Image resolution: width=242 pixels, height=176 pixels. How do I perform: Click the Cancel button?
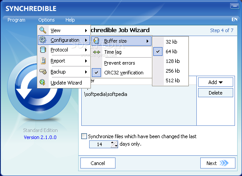tap(98, 163)
